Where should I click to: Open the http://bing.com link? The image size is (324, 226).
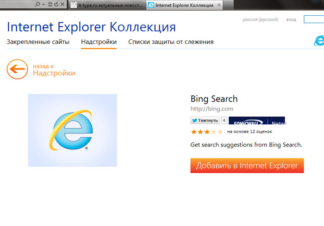click(212, 109)
